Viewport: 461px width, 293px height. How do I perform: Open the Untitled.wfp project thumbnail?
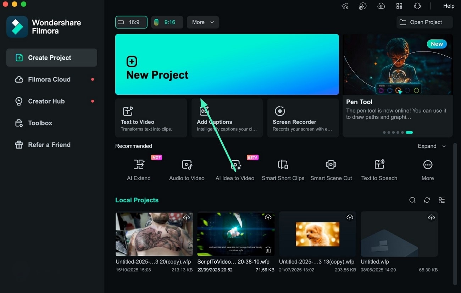[x=399, y=234]
